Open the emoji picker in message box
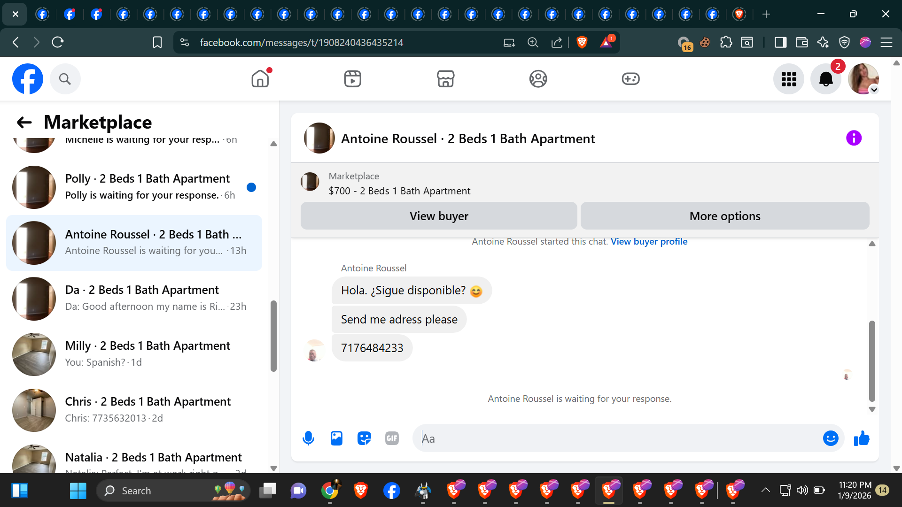This screenshot has height=507, width=902. coord(830,438)
